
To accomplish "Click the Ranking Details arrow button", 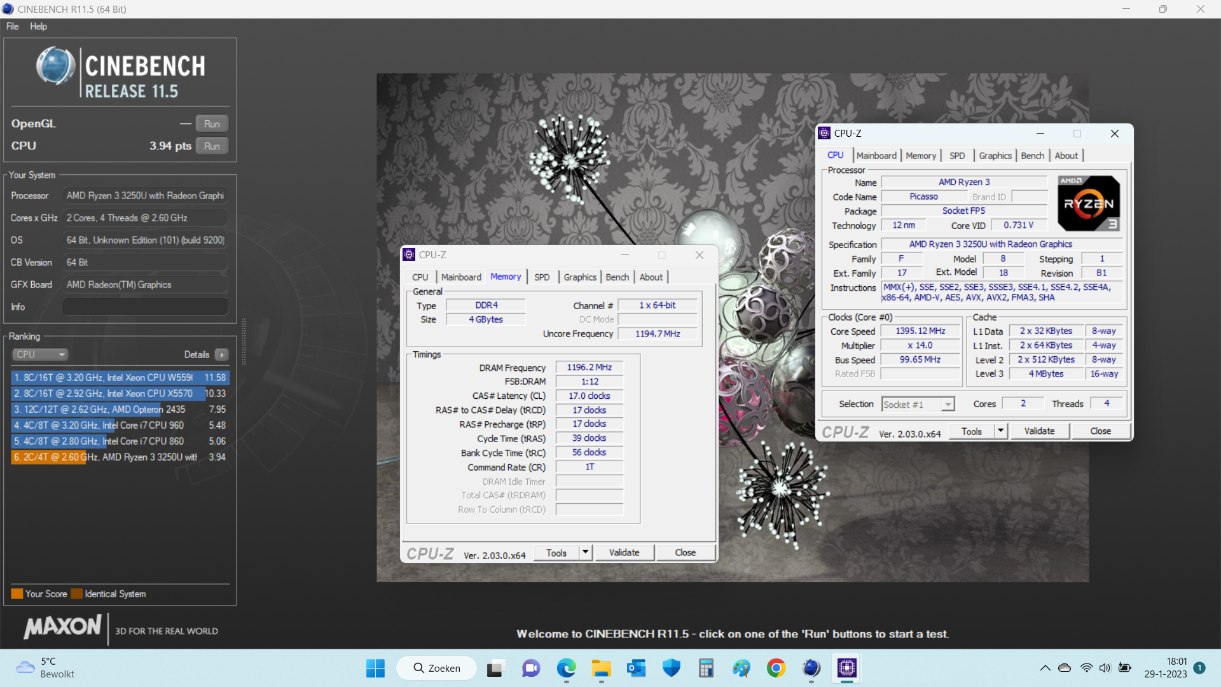I will tap(222, 355).
